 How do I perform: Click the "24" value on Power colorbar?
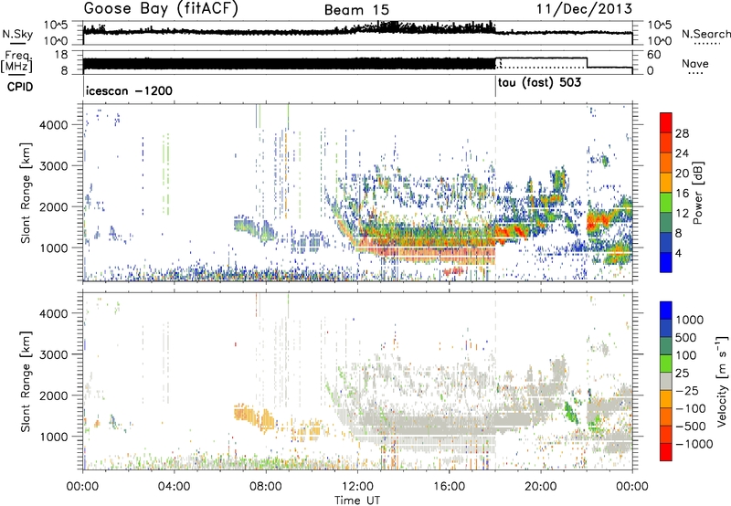(x=682, y=153)
